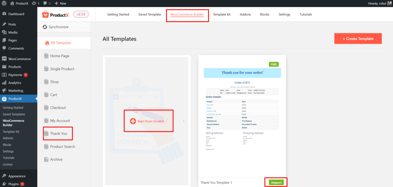Click the FREE badge on template card
This screenshot has height=187, width=393.
click(x=274, y=65)
